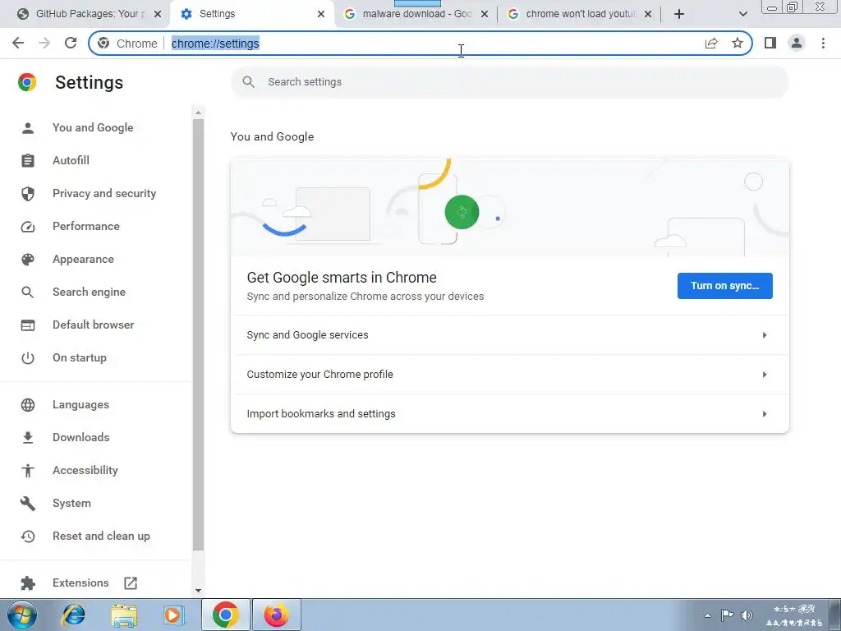
Task: Click the system tray volume icon
Action: pos(747,615)
